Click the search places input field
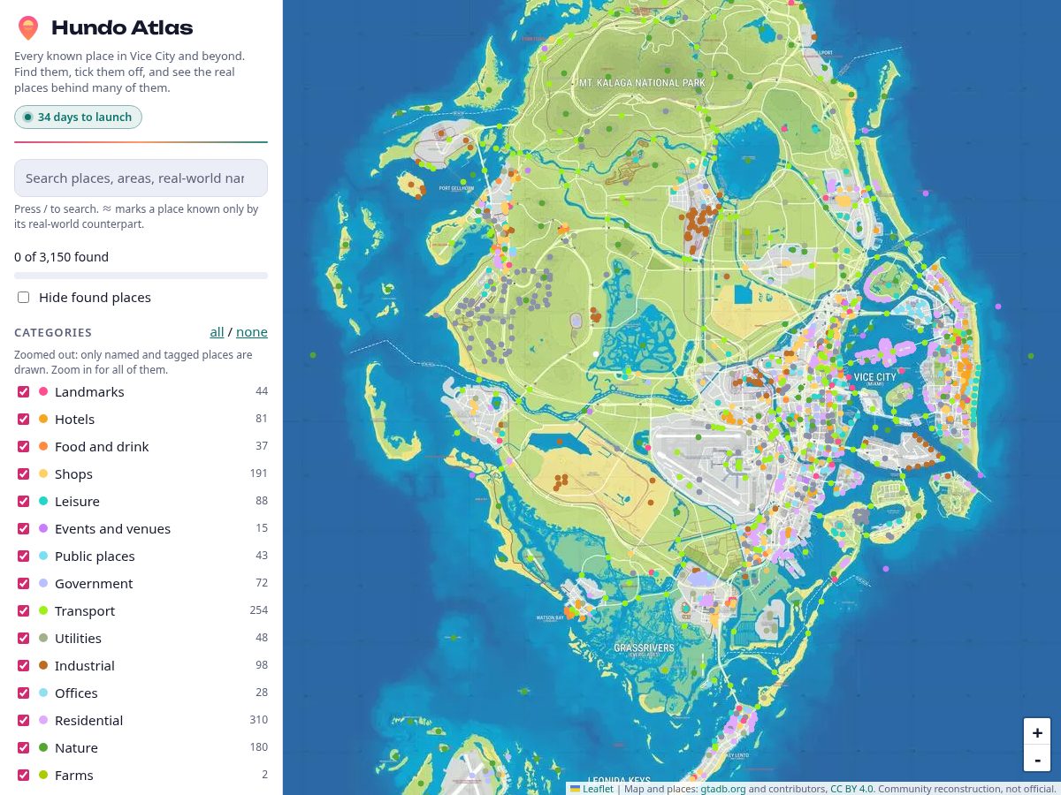1061x795 pixels. [141, 178]
